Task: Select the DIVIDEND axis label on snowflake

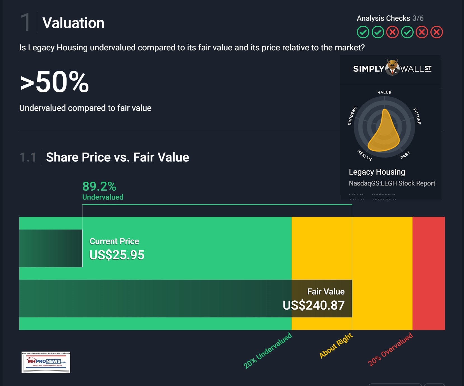Action: coord(352,116)
